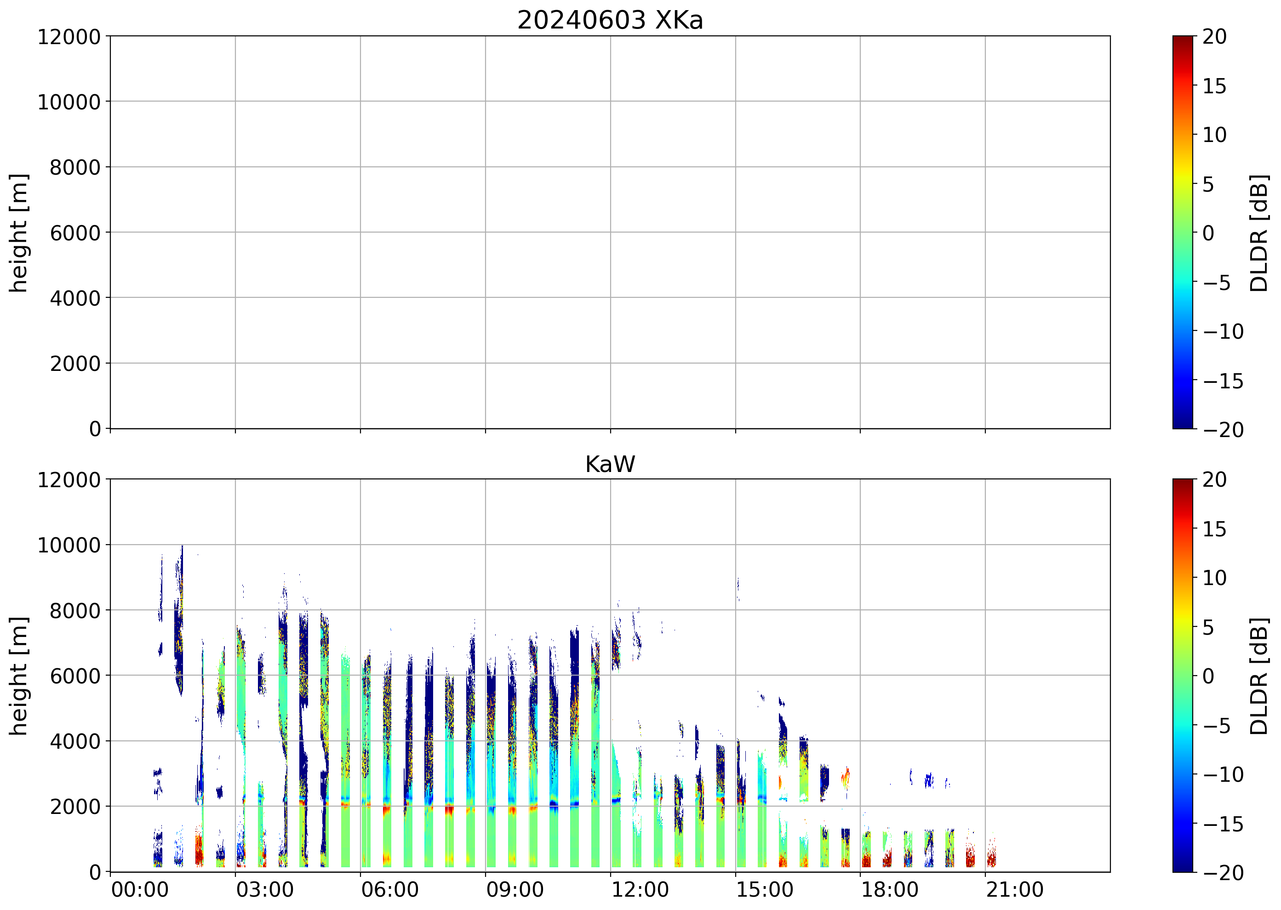
Task: Click the '09:00' x-axis tick label
Action: click(x=515, y=889)
